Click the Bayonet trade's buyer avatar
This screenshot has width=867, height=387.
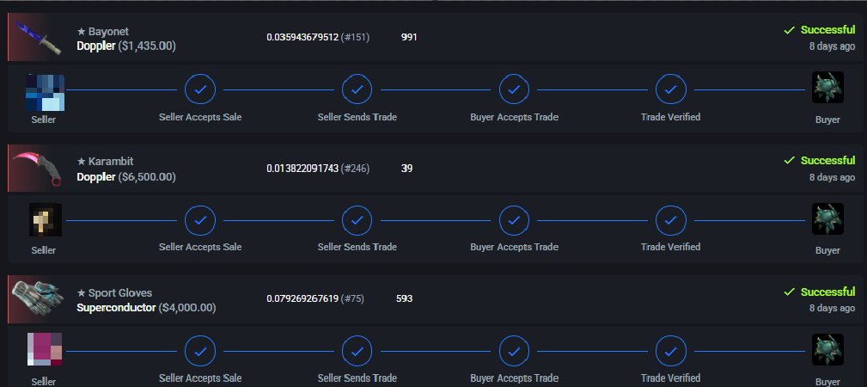[x=827, y=88]
